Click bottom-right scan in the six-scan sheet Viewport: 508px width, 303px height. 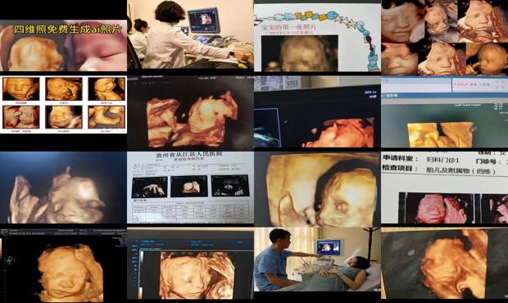coord(107,117)
